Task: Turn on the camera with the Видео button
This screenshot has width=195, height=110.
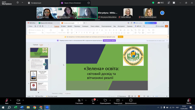Action: coord(18,101)
